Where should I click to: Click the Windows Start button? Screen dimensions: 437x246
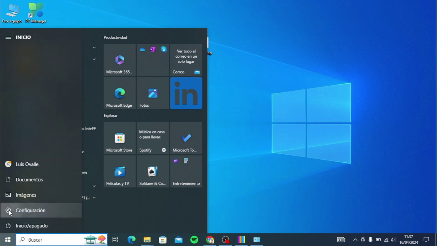pos(8,240)
